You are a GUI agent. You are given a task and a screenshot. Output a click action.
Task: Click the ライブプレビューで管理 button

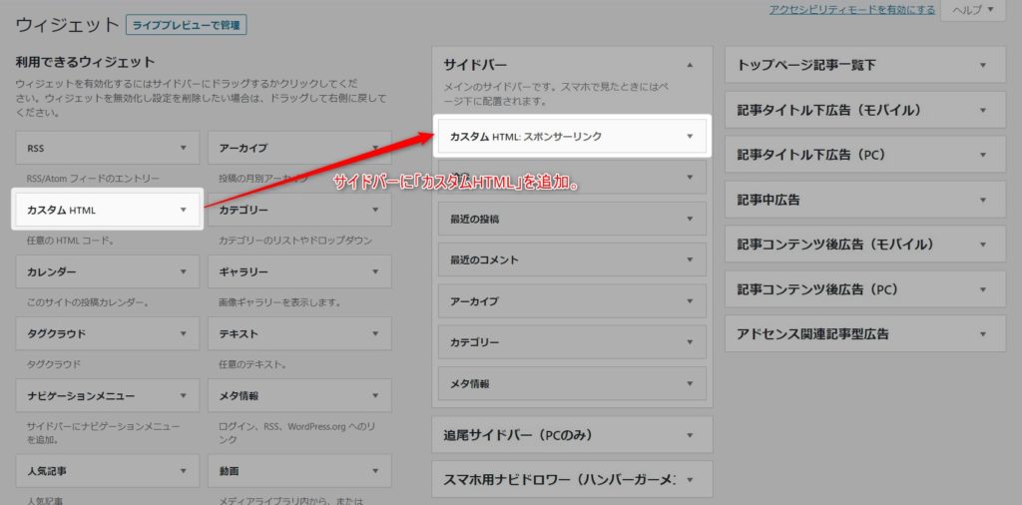[187, 25]
